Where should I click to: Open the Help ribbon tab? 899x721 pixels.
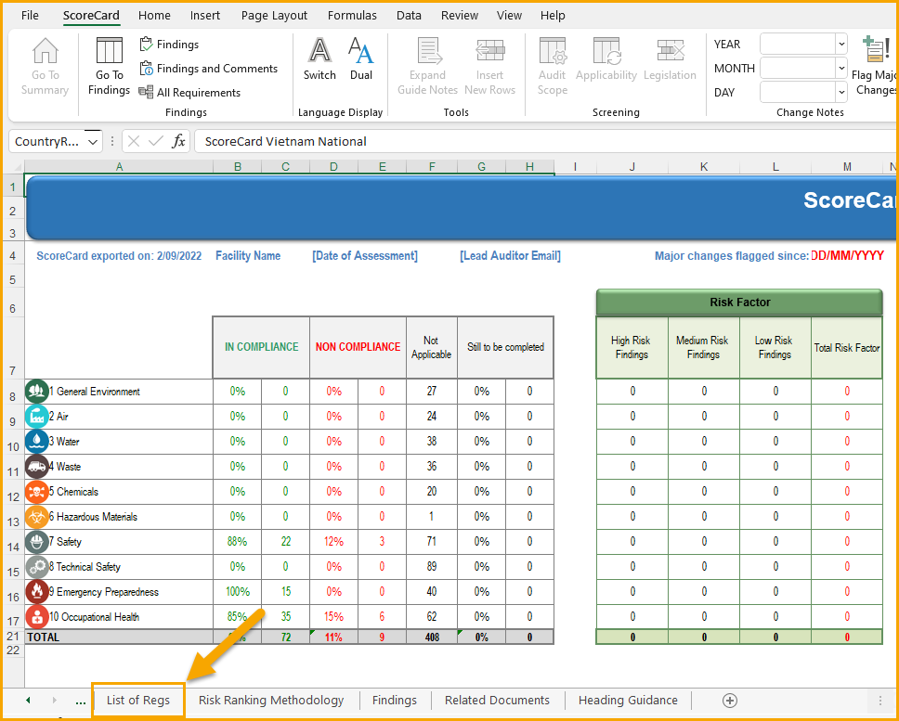coord(553,16)
